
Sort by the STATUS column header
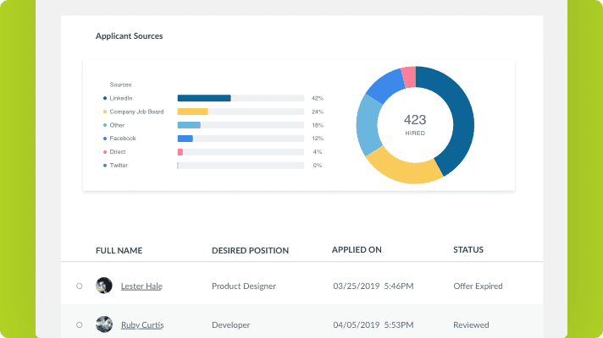468,249
